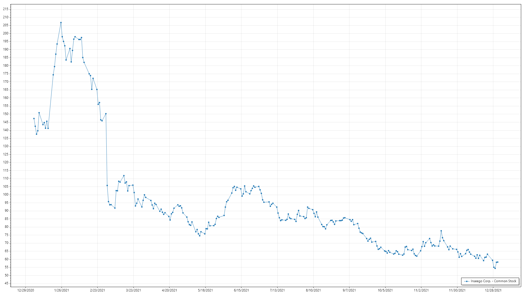The width and height of the screenshot is (525, 295).
Task: Select the 100 y-axis value label
Action: click(x=6, y=194)
